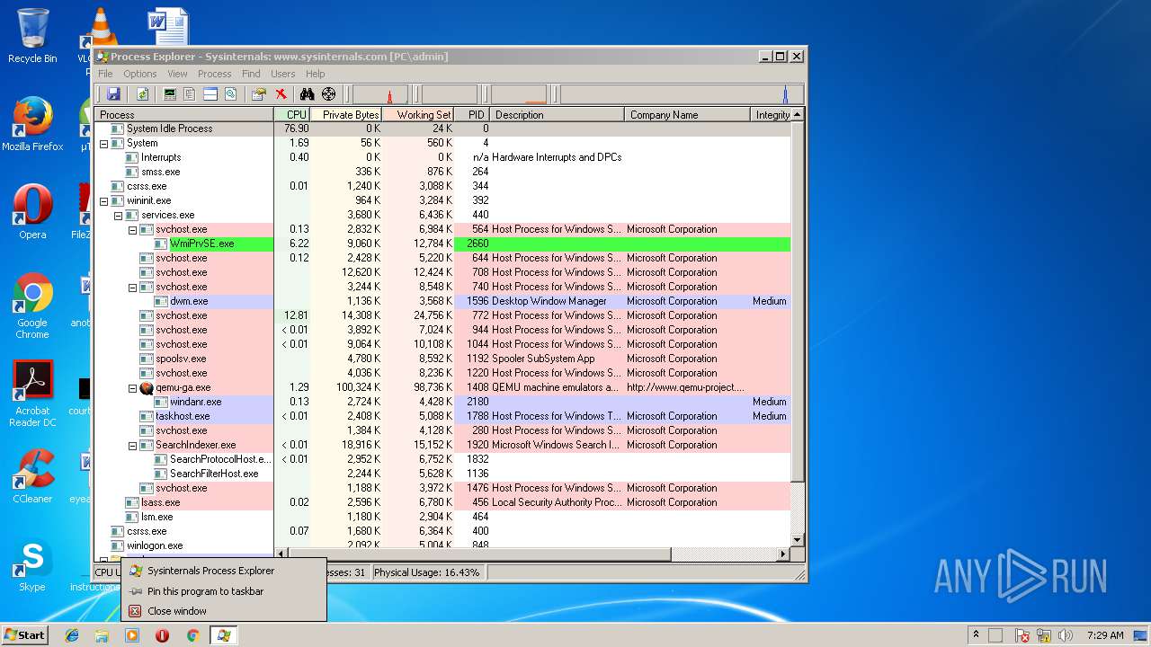
Task: Collapse the qemu-ga.exe tree node
Action: click(x=133, y=387)
